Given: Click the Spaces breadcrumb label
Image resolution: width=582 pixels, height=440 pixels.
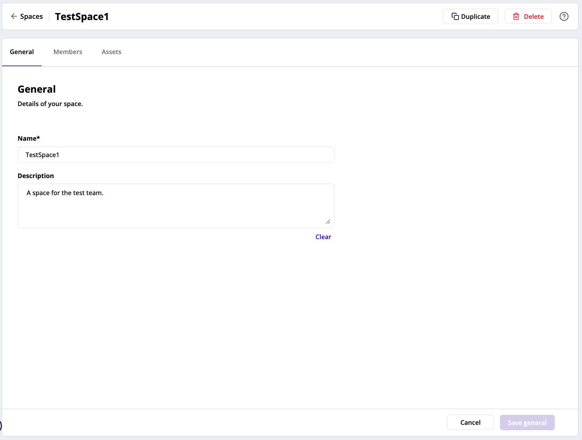Looking at the screenshot, I should coord(32,16).
